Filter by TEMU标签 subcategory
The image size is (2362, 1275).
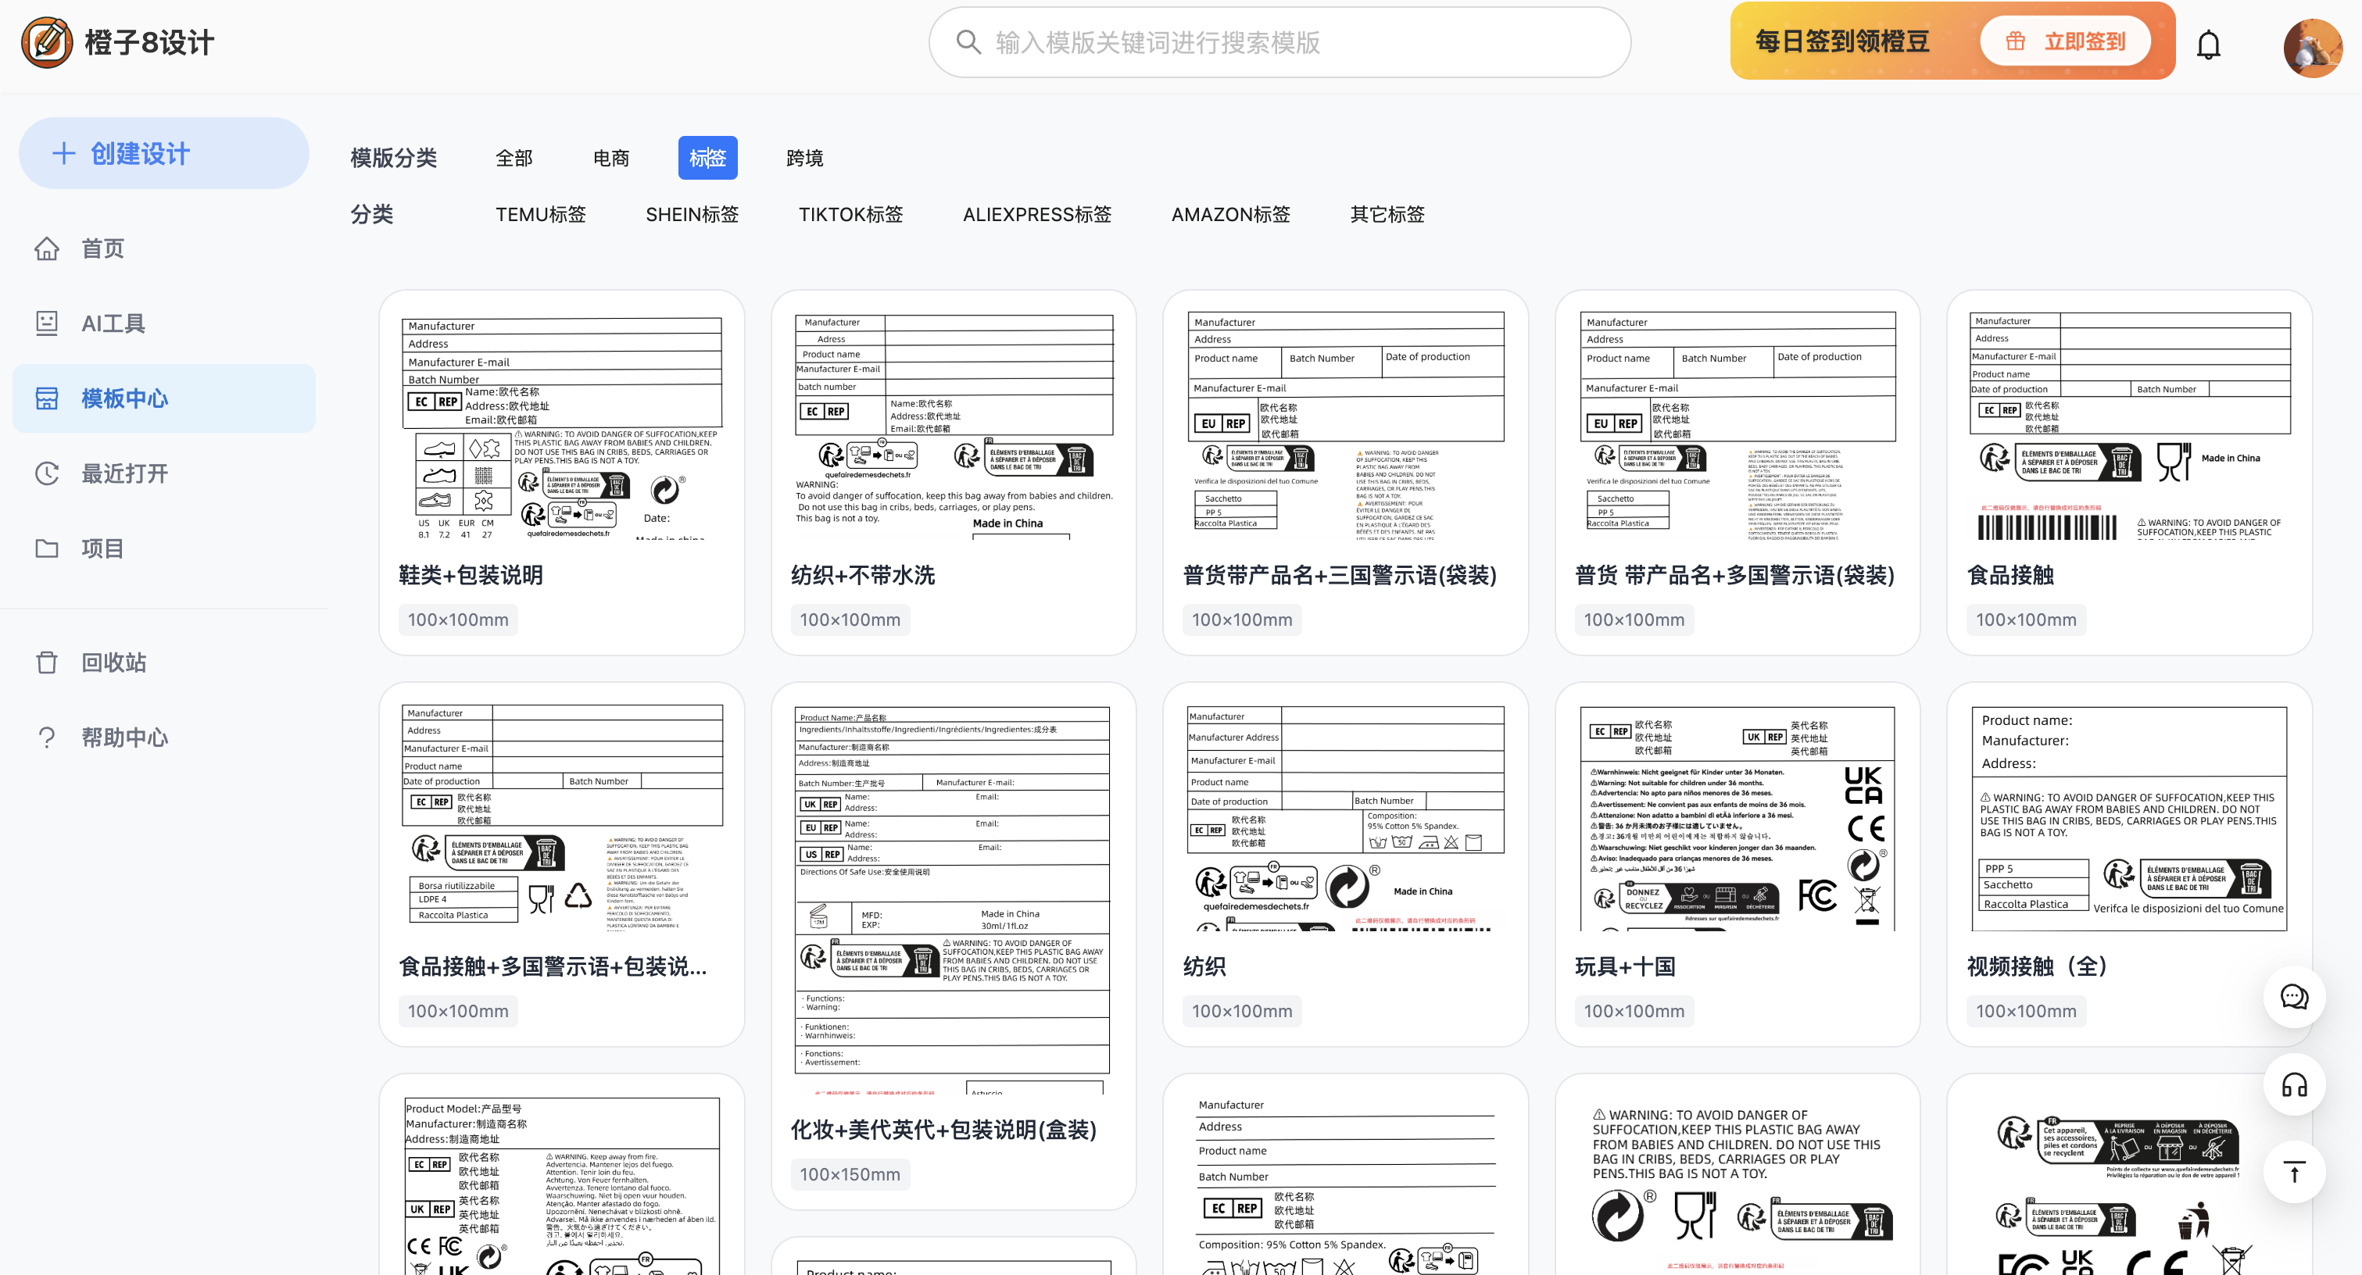point(540,215)
